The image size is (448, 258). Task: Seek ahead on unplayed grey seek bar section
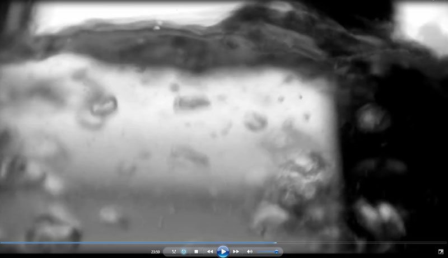tap(358, 243)
